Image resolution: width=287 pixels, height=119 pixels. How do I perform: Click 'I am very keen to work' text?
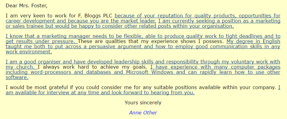[36, 16]
